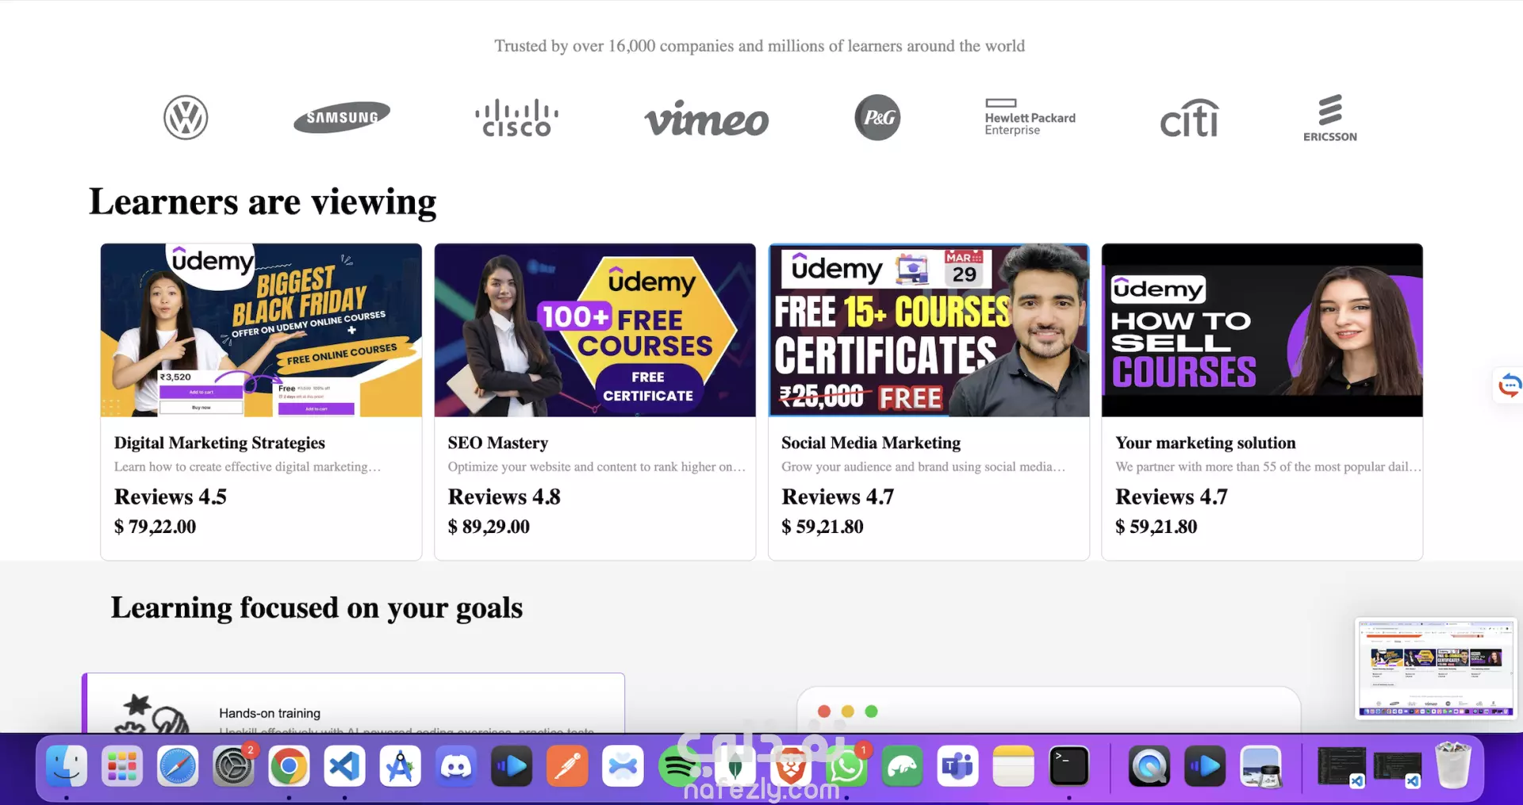Open WhatsApp from the dock
This screenshot has width=1523, height=805.
846,767
